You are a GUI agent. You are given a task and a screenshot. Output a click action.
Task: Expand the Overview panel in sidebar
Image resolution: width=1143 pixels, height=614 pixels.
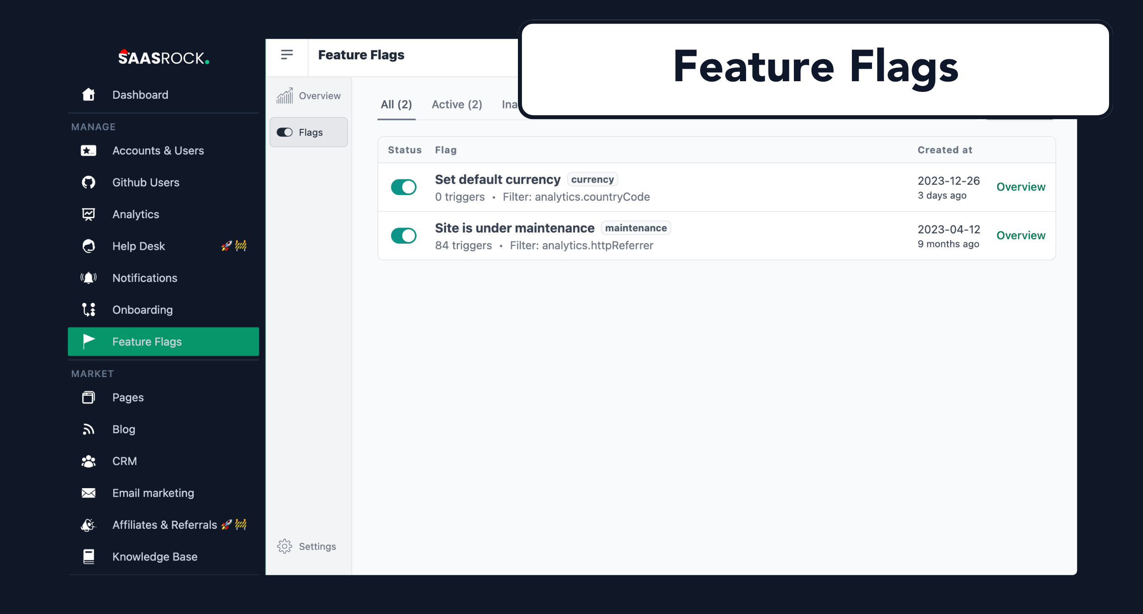point(309,95)
